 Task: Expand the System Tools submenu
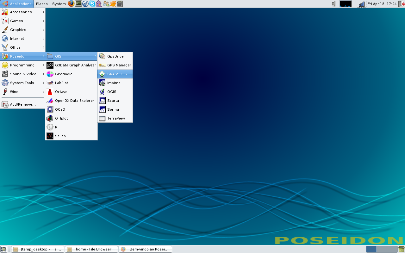(x=23, y=83)
